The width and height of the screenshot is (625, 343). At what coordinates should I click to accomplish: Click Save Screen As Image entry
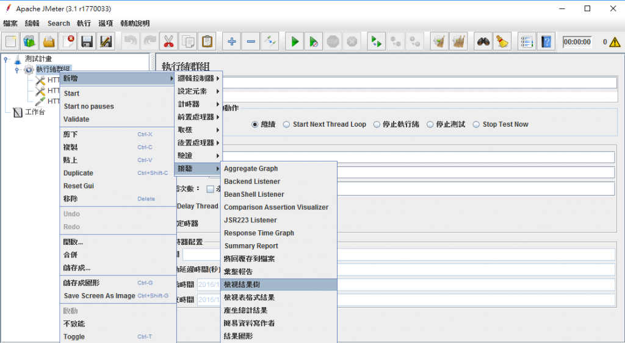pyautogui.click(x=118, y=296)
